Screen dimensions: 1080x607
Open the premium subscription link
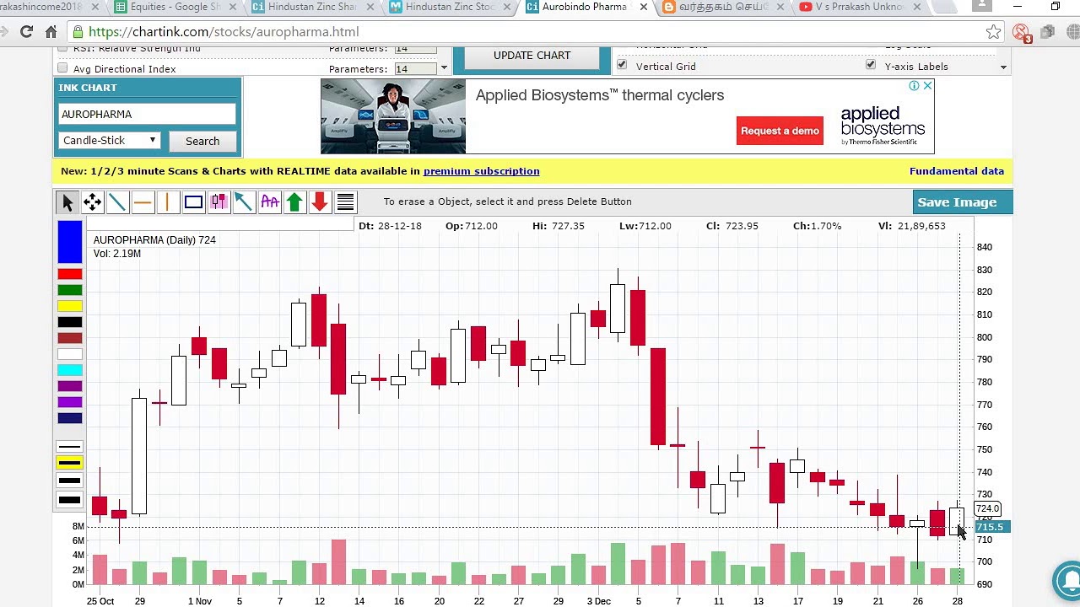481,171
